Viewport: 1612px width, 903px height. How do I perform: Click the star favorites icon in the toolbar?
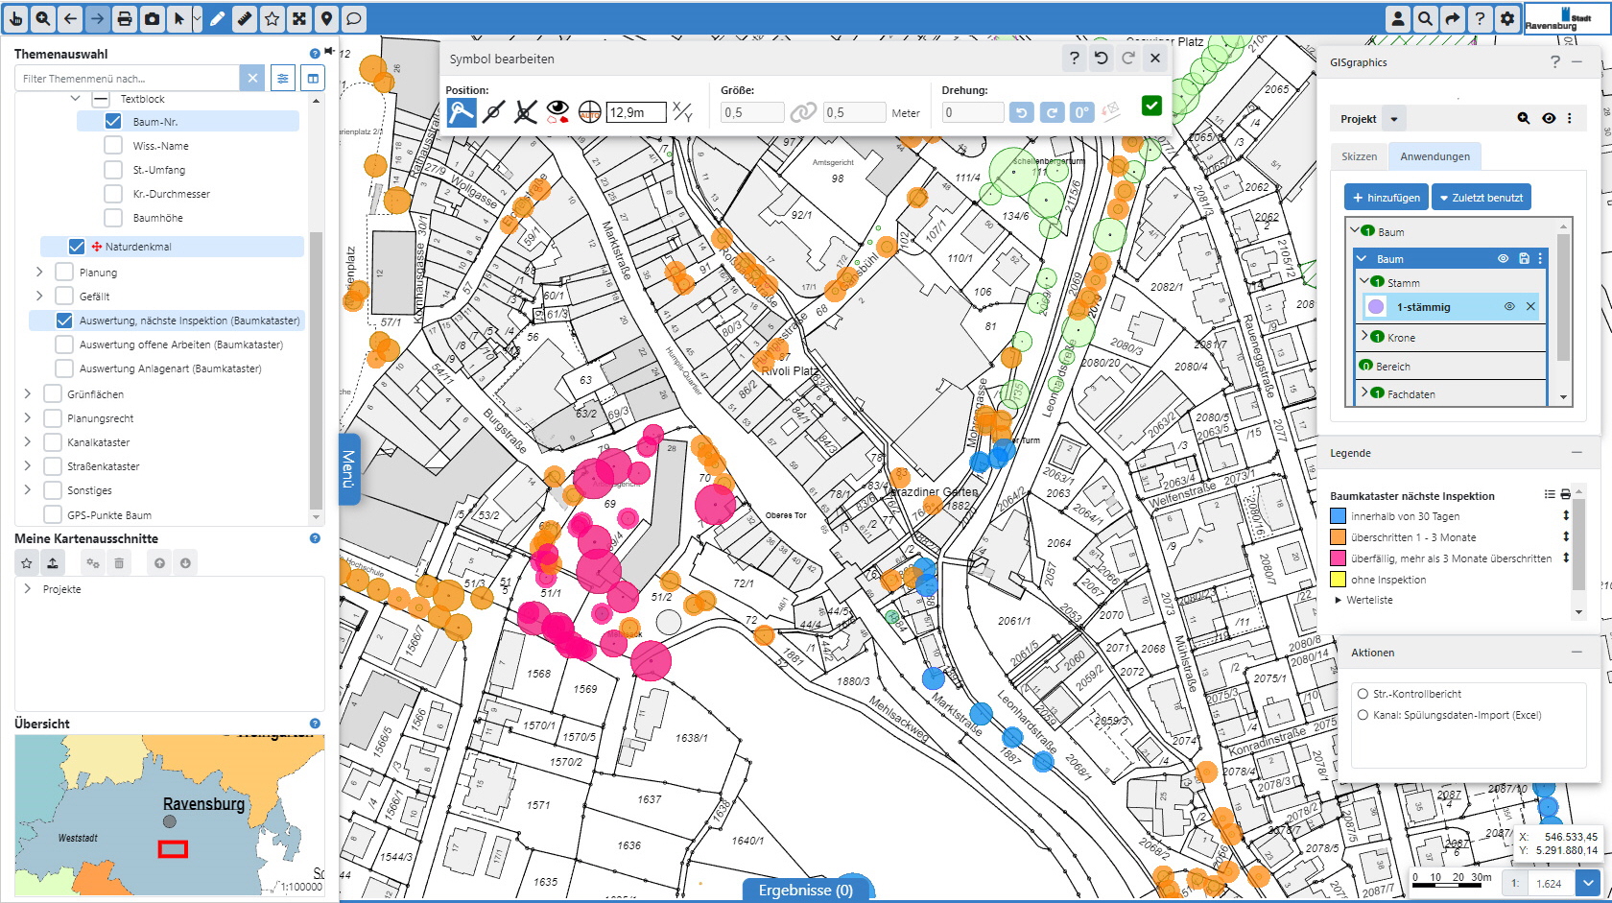[x=273, y=18]
